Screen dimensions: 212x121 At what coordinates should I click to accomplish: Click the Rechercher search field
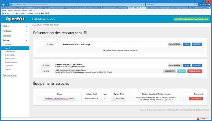pyautogui.click(x=170, y=5)
